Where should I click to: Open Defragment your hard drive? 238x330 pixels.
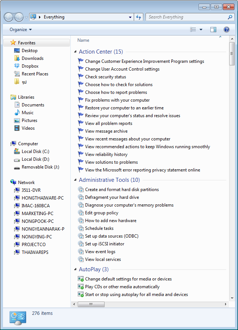click(x=112, y=197)
